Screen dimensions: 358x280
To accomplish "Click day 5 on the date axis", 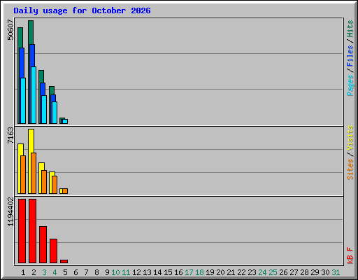I will click(65, 272).
